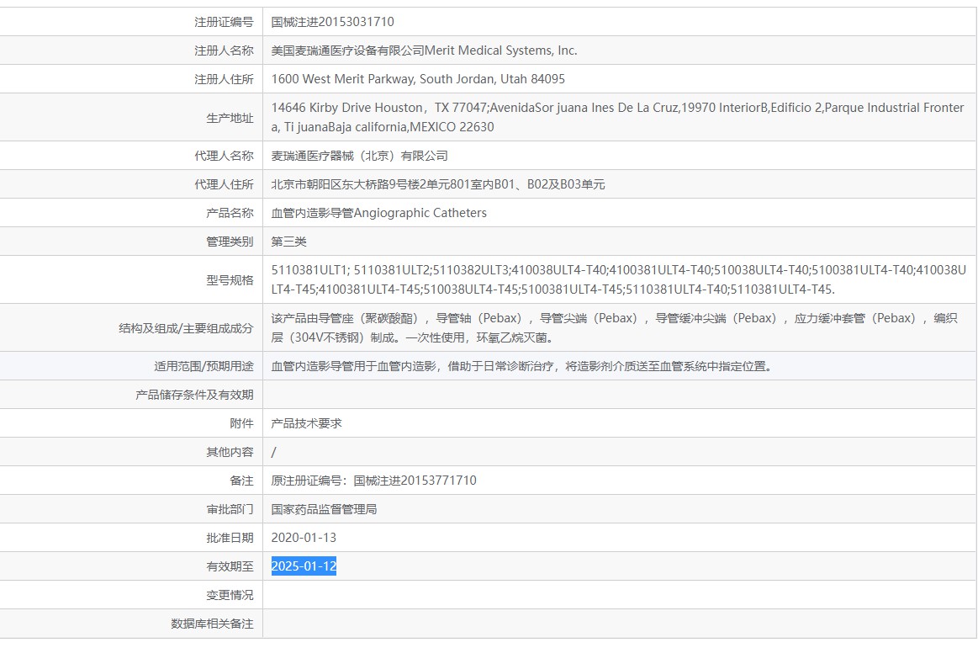Click the '有效期至' label cell
The width and height of the screenshot is (978, 648).
tap(230, 567)
